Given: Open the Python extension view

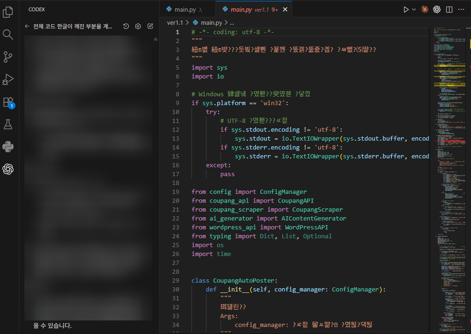Looking at the screenshot, I should click(x=8, y=147).
